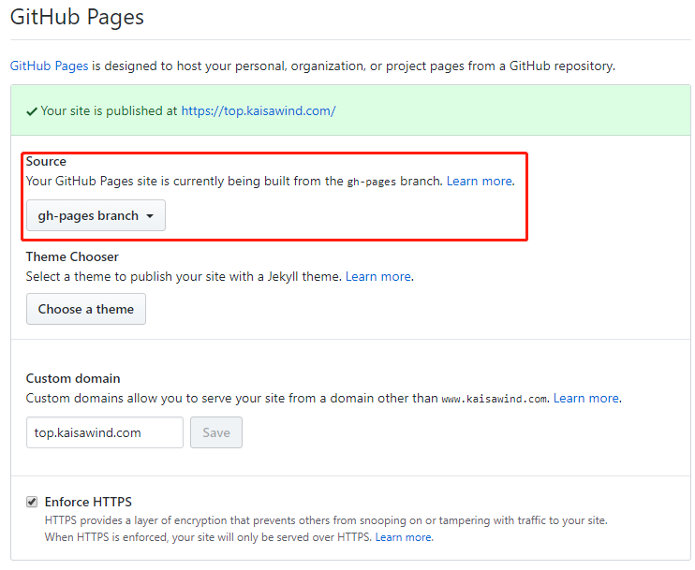Click the Theme Chooser section heading

point(72,256)
